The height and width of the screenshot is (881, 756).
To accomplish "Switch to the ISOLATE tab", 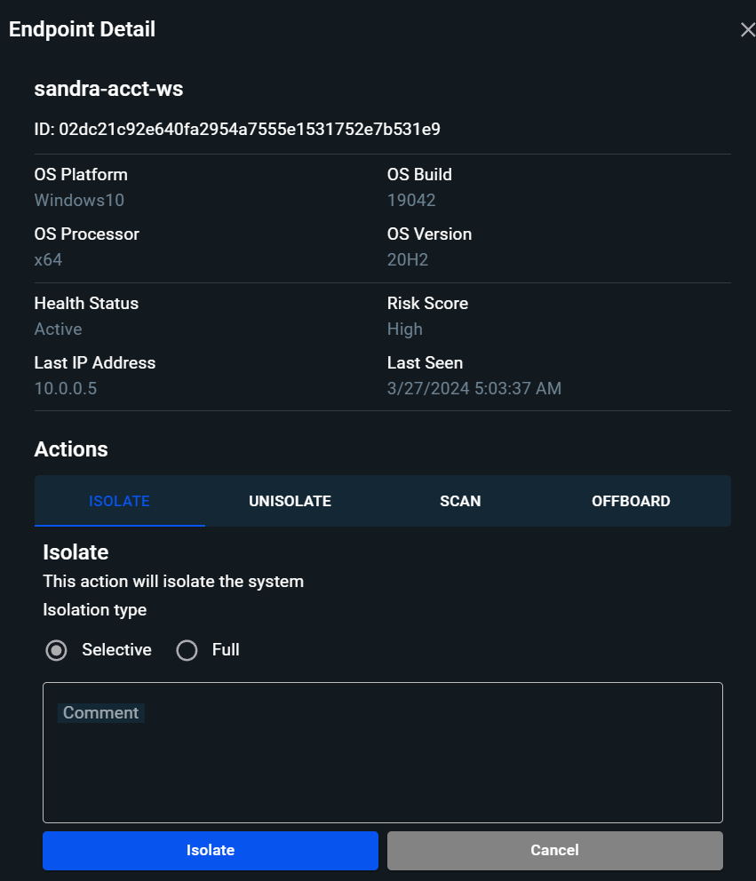I will [119, 501].
